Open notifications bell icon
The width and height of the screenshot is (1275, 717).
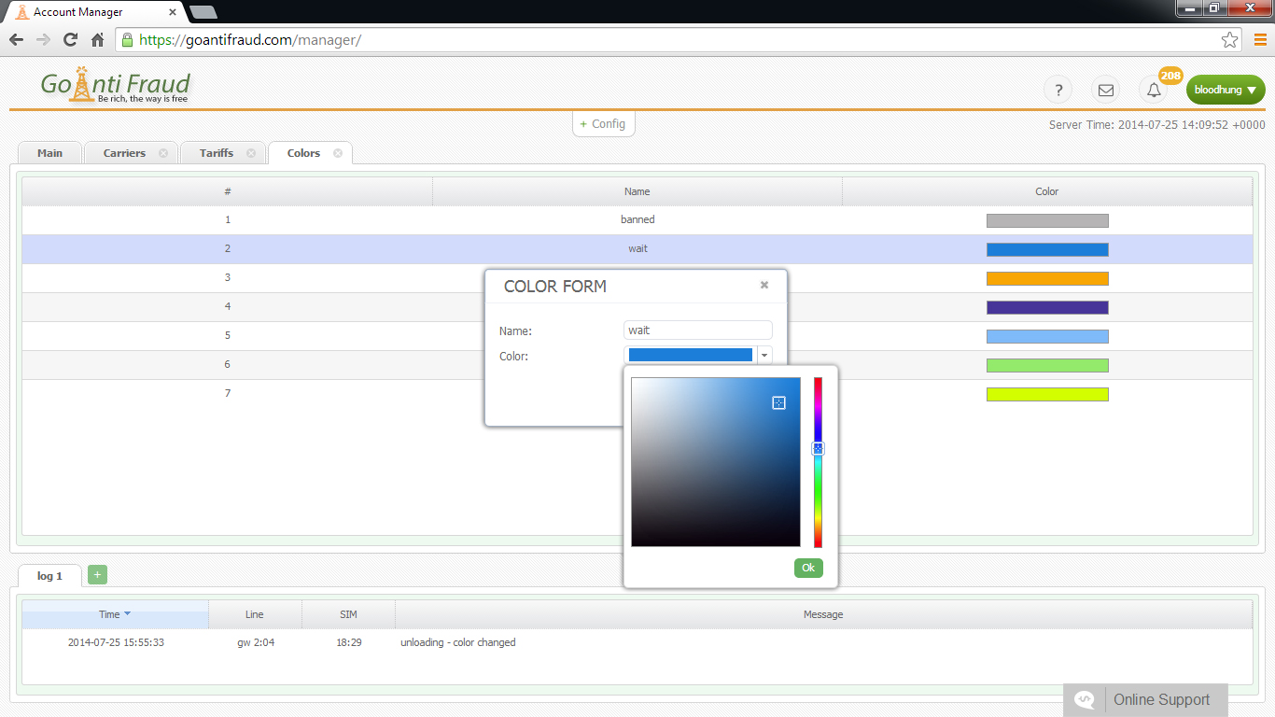click(1155, 91)
